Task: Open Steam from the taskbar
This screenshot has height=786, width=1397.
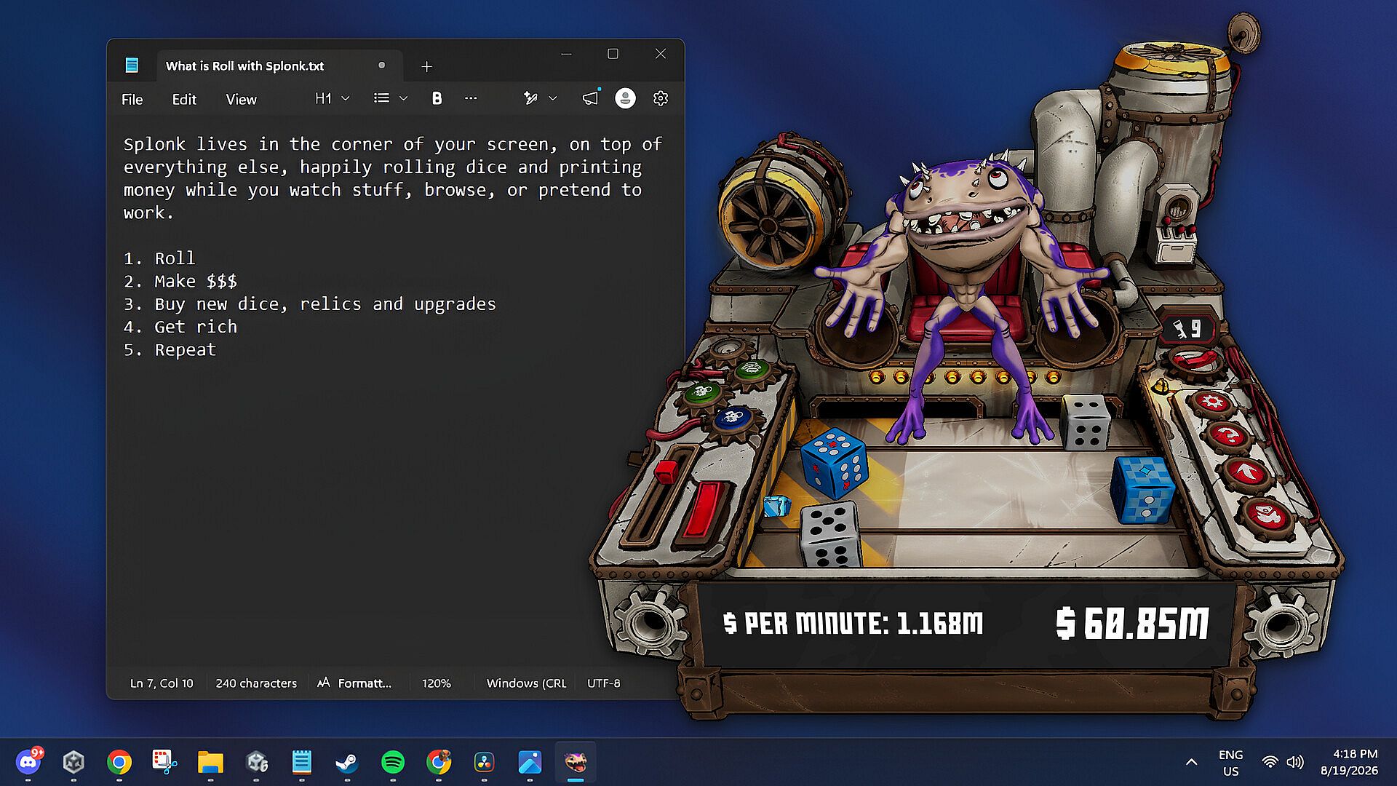Action: (347, 762)
